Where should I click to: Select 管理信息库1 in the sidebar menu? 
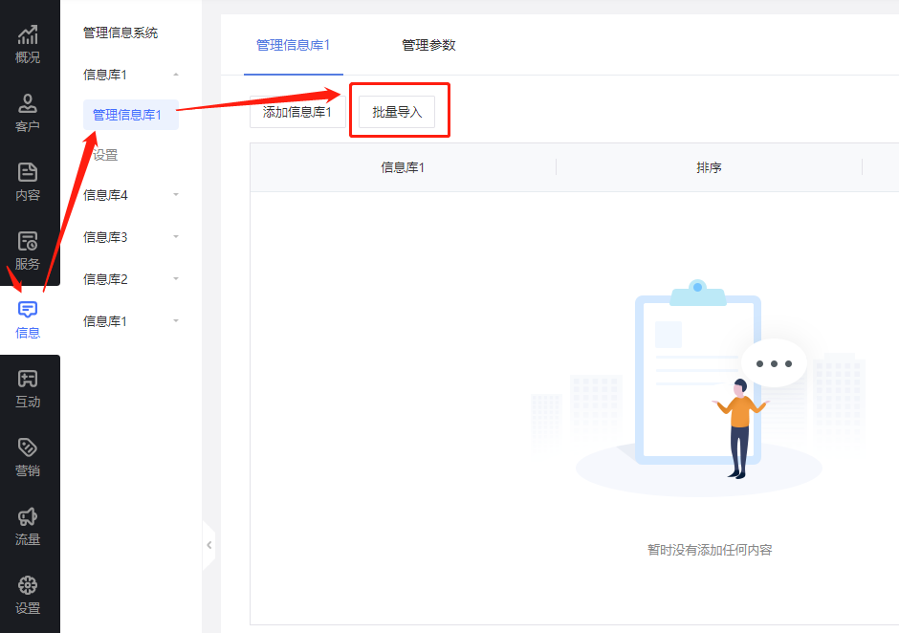[130, 114]
